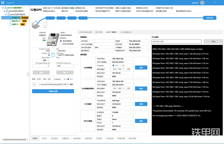Click the CAN Bus end node

coord(209,18)
